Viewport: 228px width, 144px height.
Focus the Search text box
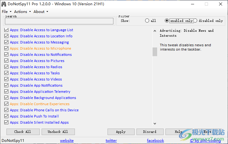point(59,21)
